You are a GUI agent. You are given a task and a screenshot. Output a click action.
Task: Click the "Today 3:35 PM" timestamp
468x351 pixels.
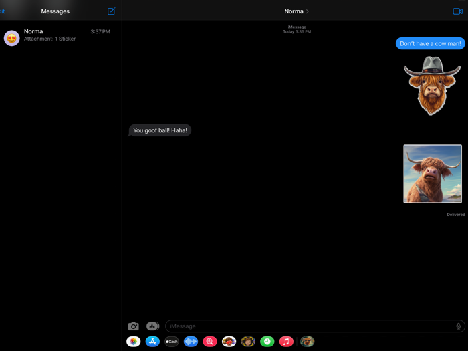click(297, 31)
